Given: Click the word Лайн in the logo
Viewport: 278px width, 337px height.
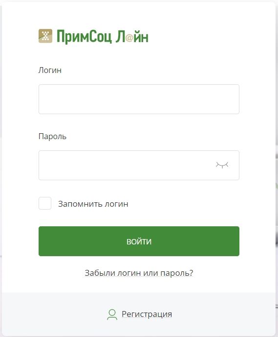Looking at the screenshot, I should coord(132,37).
